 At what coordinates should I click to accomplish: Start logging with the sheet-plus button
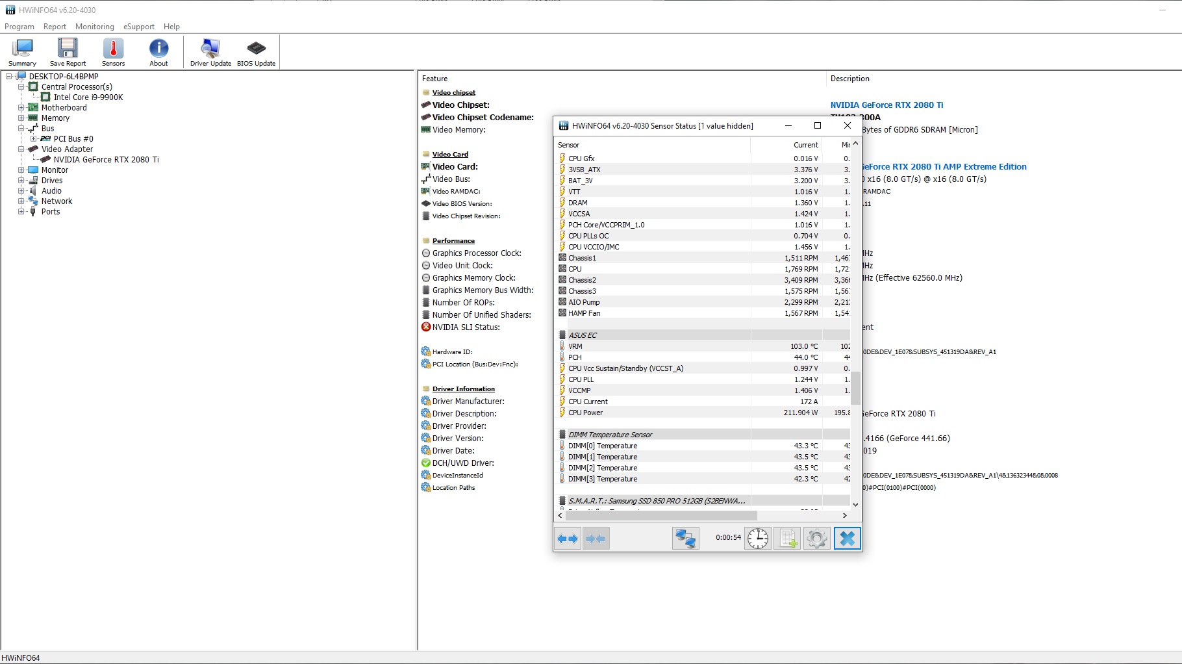pyautogui.click(x=788, y=539)
